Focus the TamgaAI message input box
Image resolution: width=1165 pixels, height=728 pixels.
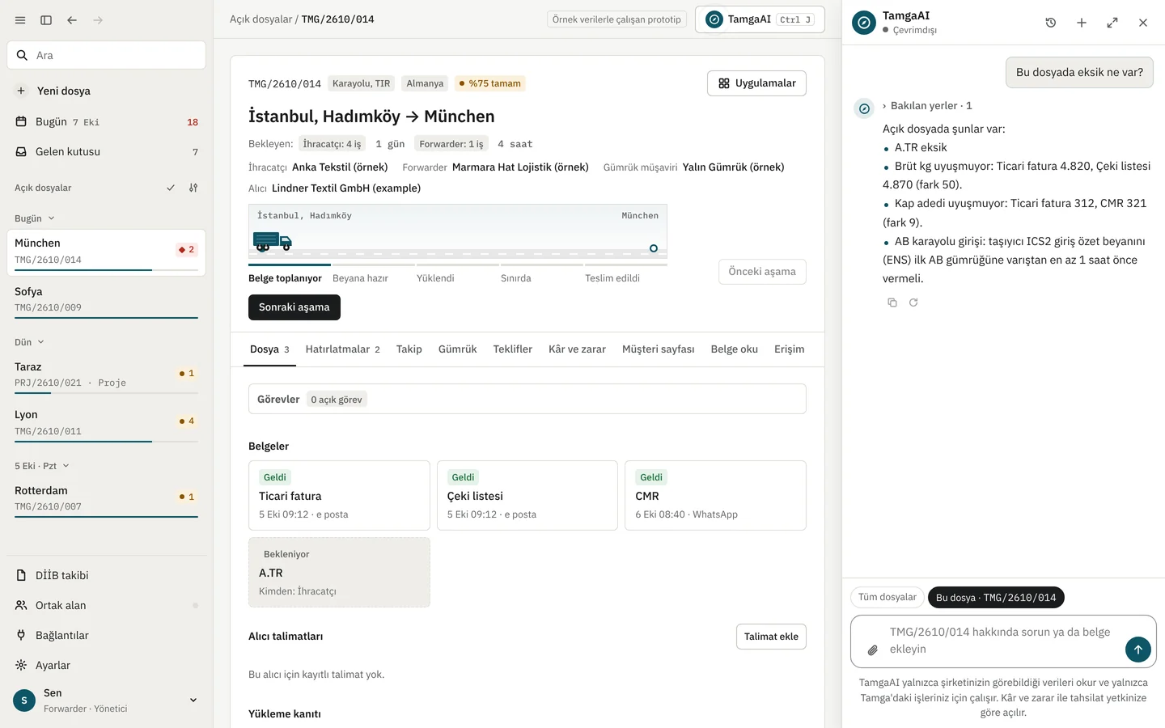tap(1003, 641)
